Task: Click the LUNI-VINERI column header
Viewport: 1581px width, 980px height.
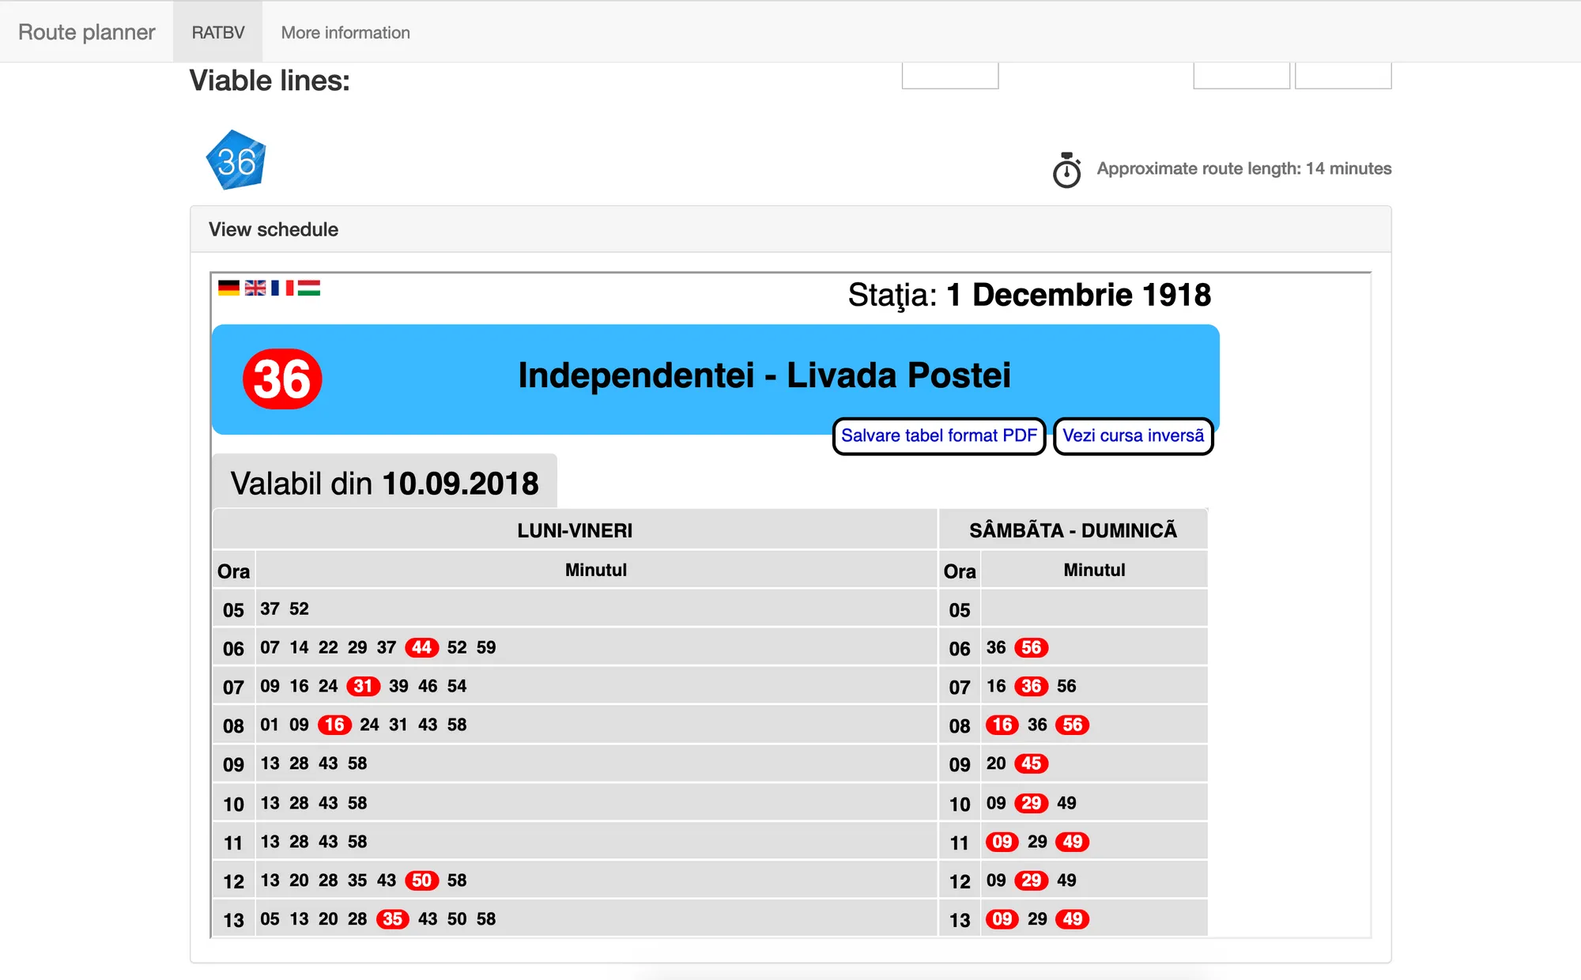Action: click(x=575, y=530)
